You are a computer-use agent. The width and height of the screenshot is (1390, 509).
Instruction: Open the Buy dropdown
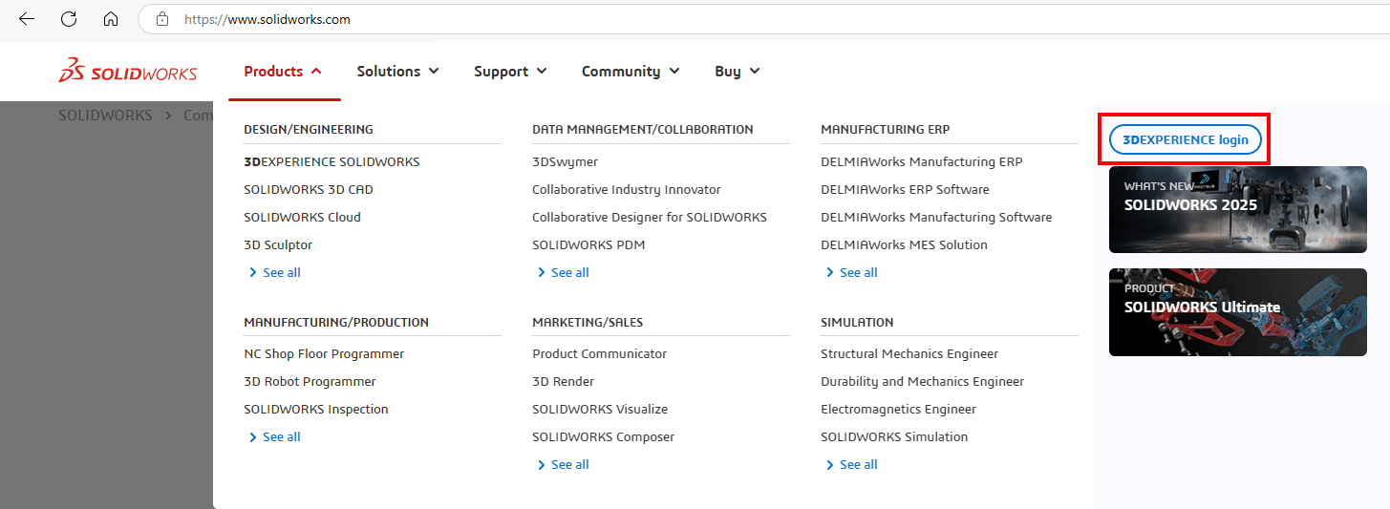737,72
